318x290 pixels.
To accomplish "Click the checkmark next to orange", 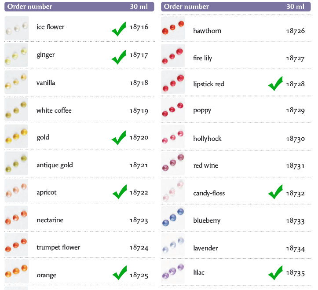I will point(120,273).
